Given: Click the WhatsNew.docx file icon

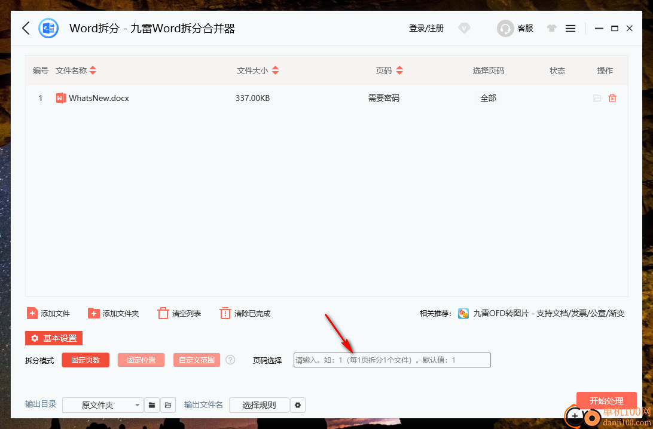Looking at the screenshot, I should click(61, 98).
